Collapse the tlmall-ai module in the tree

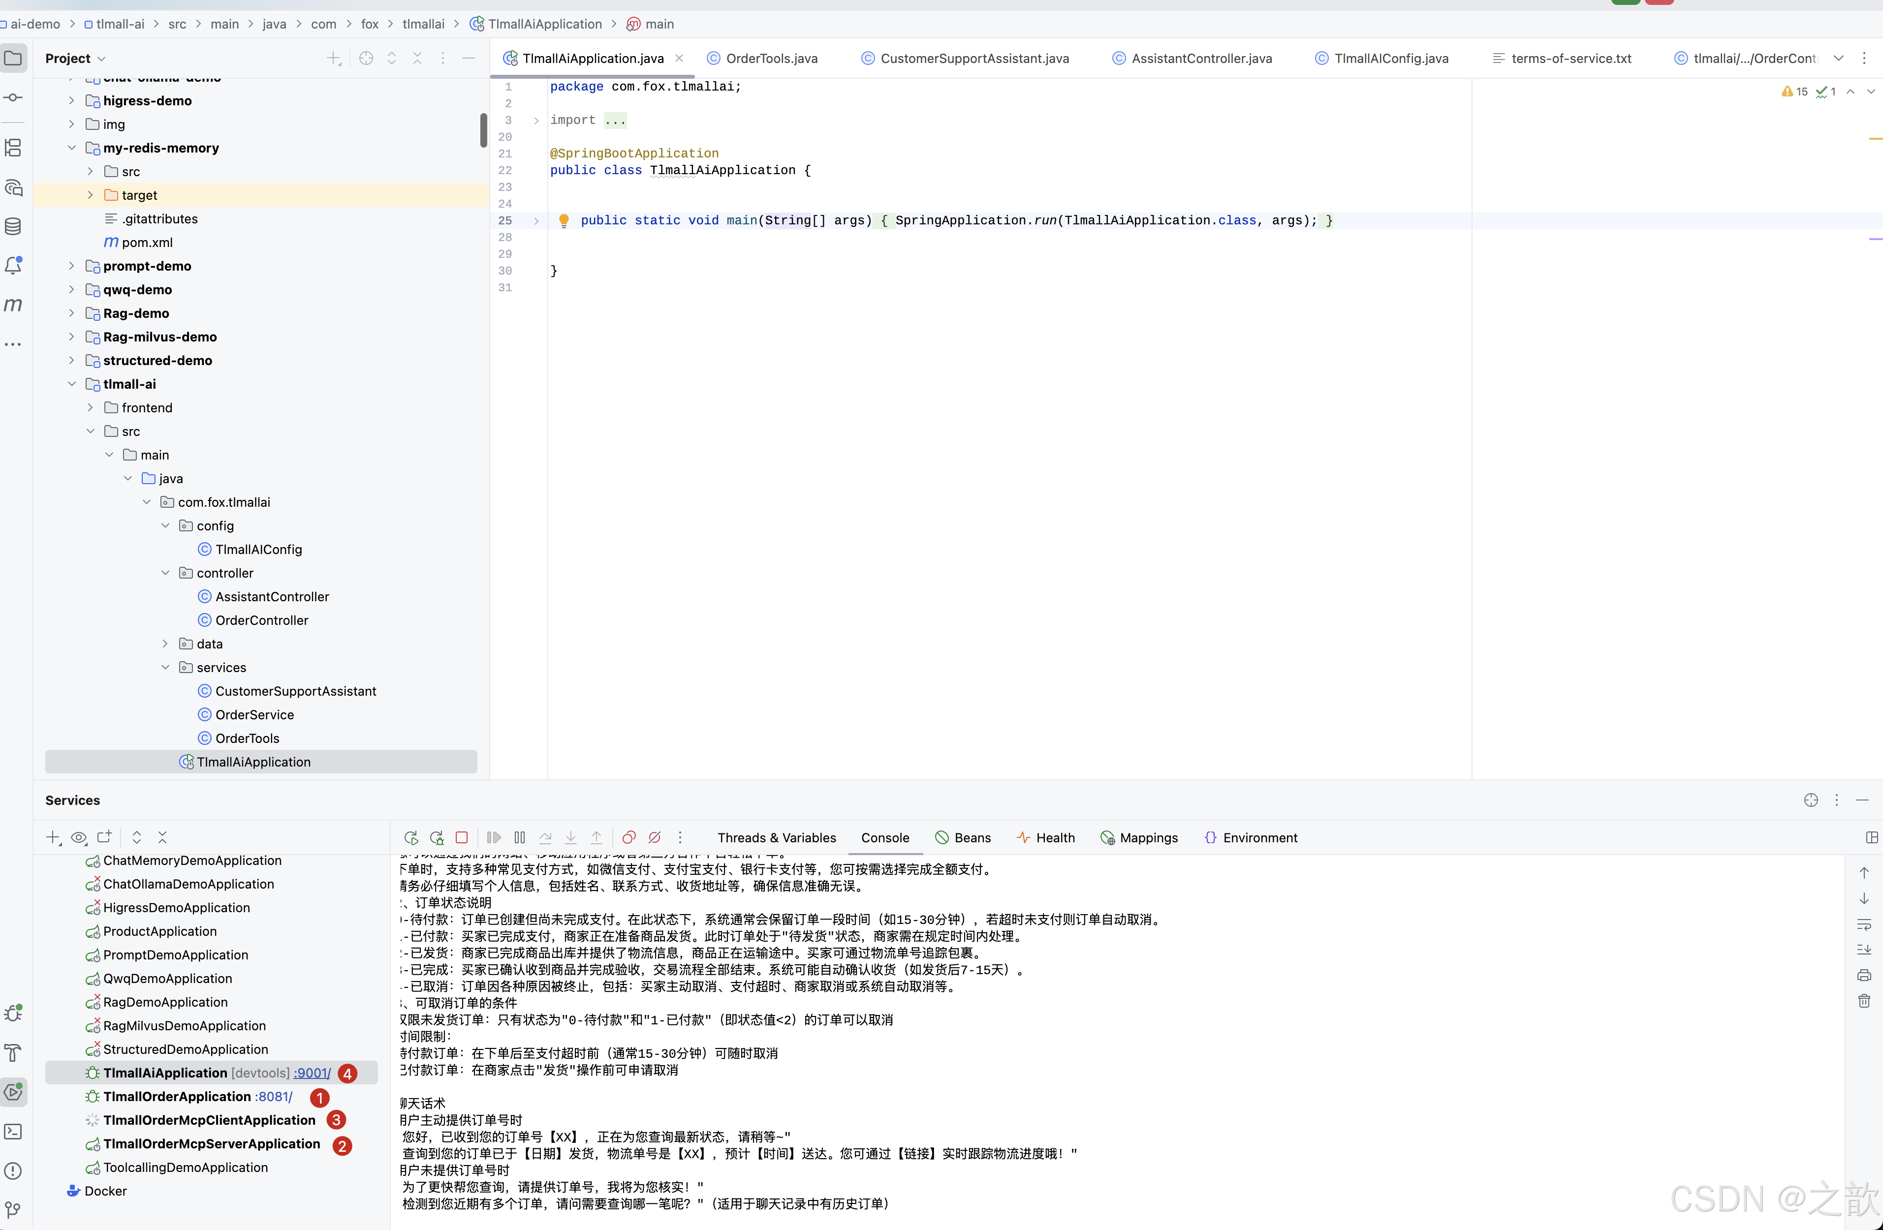[71, 384]
